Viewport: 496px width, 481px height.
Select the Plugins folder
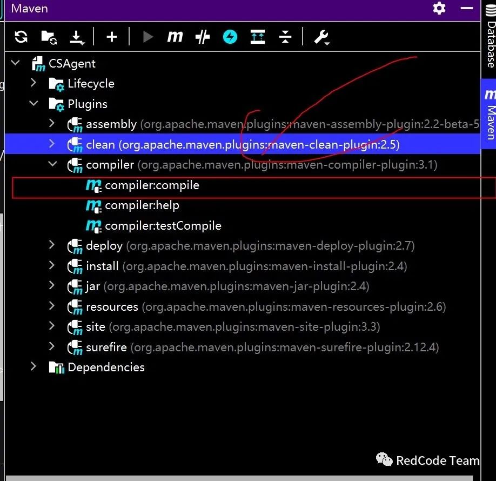coord(243,104)
